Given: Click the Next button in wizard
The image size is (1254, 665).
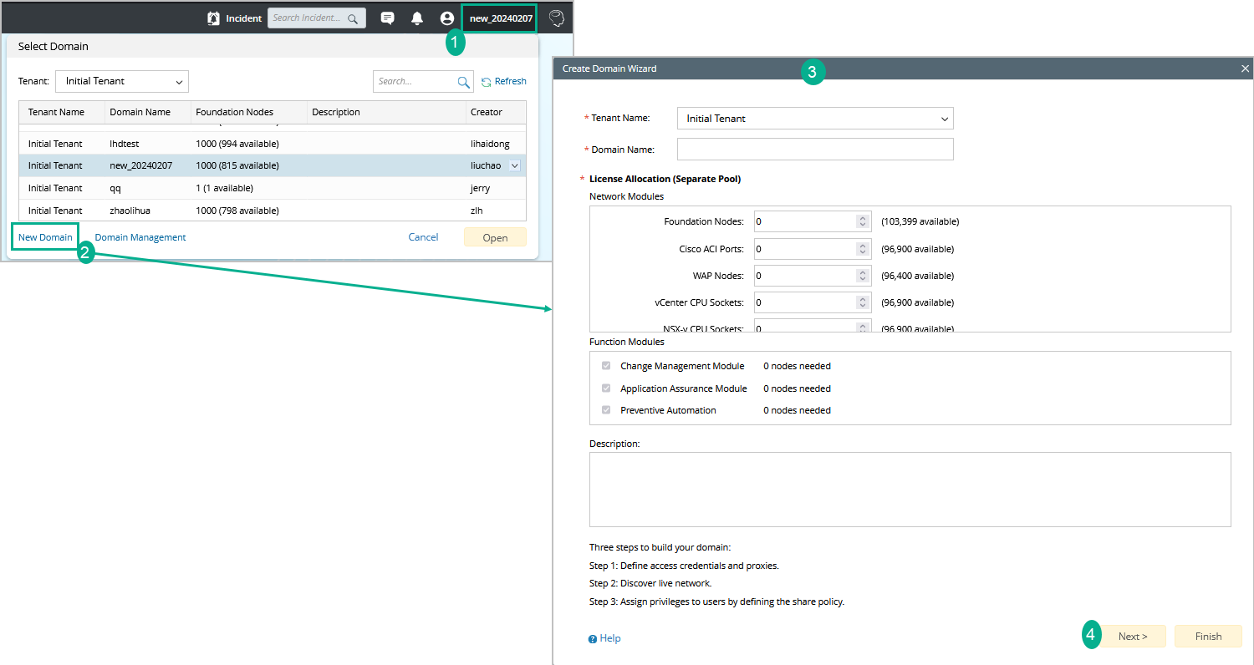Looking at the screenshot, I should [1132, 637].
